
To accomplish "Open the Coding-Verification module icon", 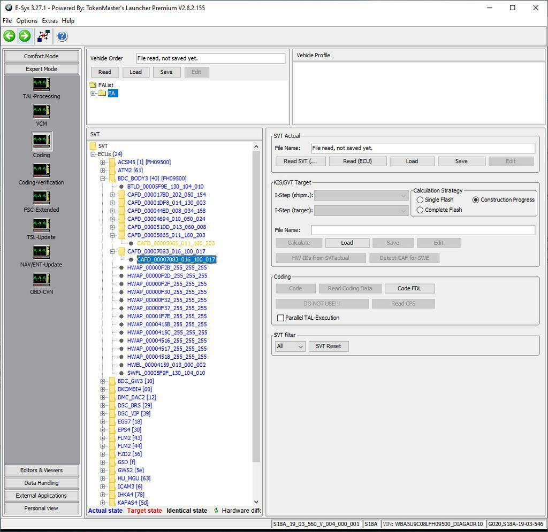I will (x=41, y=170).
